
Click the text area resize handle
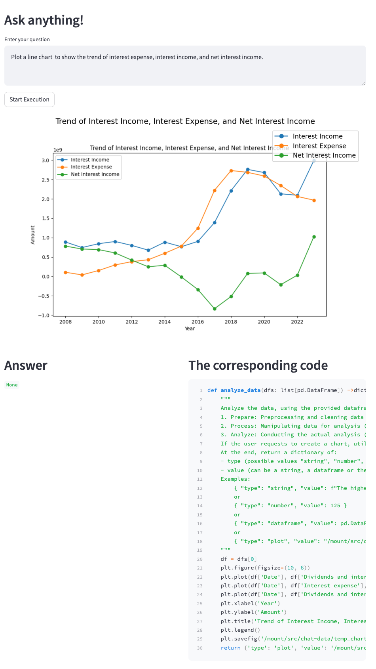(364, 83)
